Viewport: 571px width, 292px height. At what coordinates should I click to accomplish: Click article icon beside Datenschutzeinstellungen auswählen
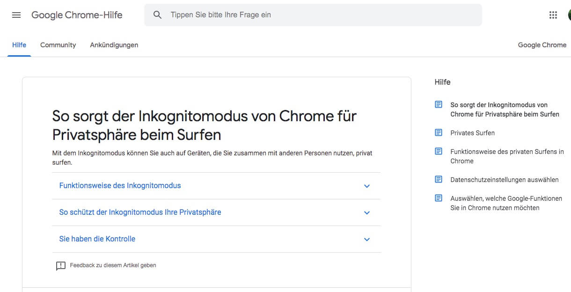[x=439, y=180]
